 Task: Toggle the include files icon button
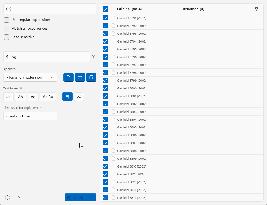click(69, 77)
